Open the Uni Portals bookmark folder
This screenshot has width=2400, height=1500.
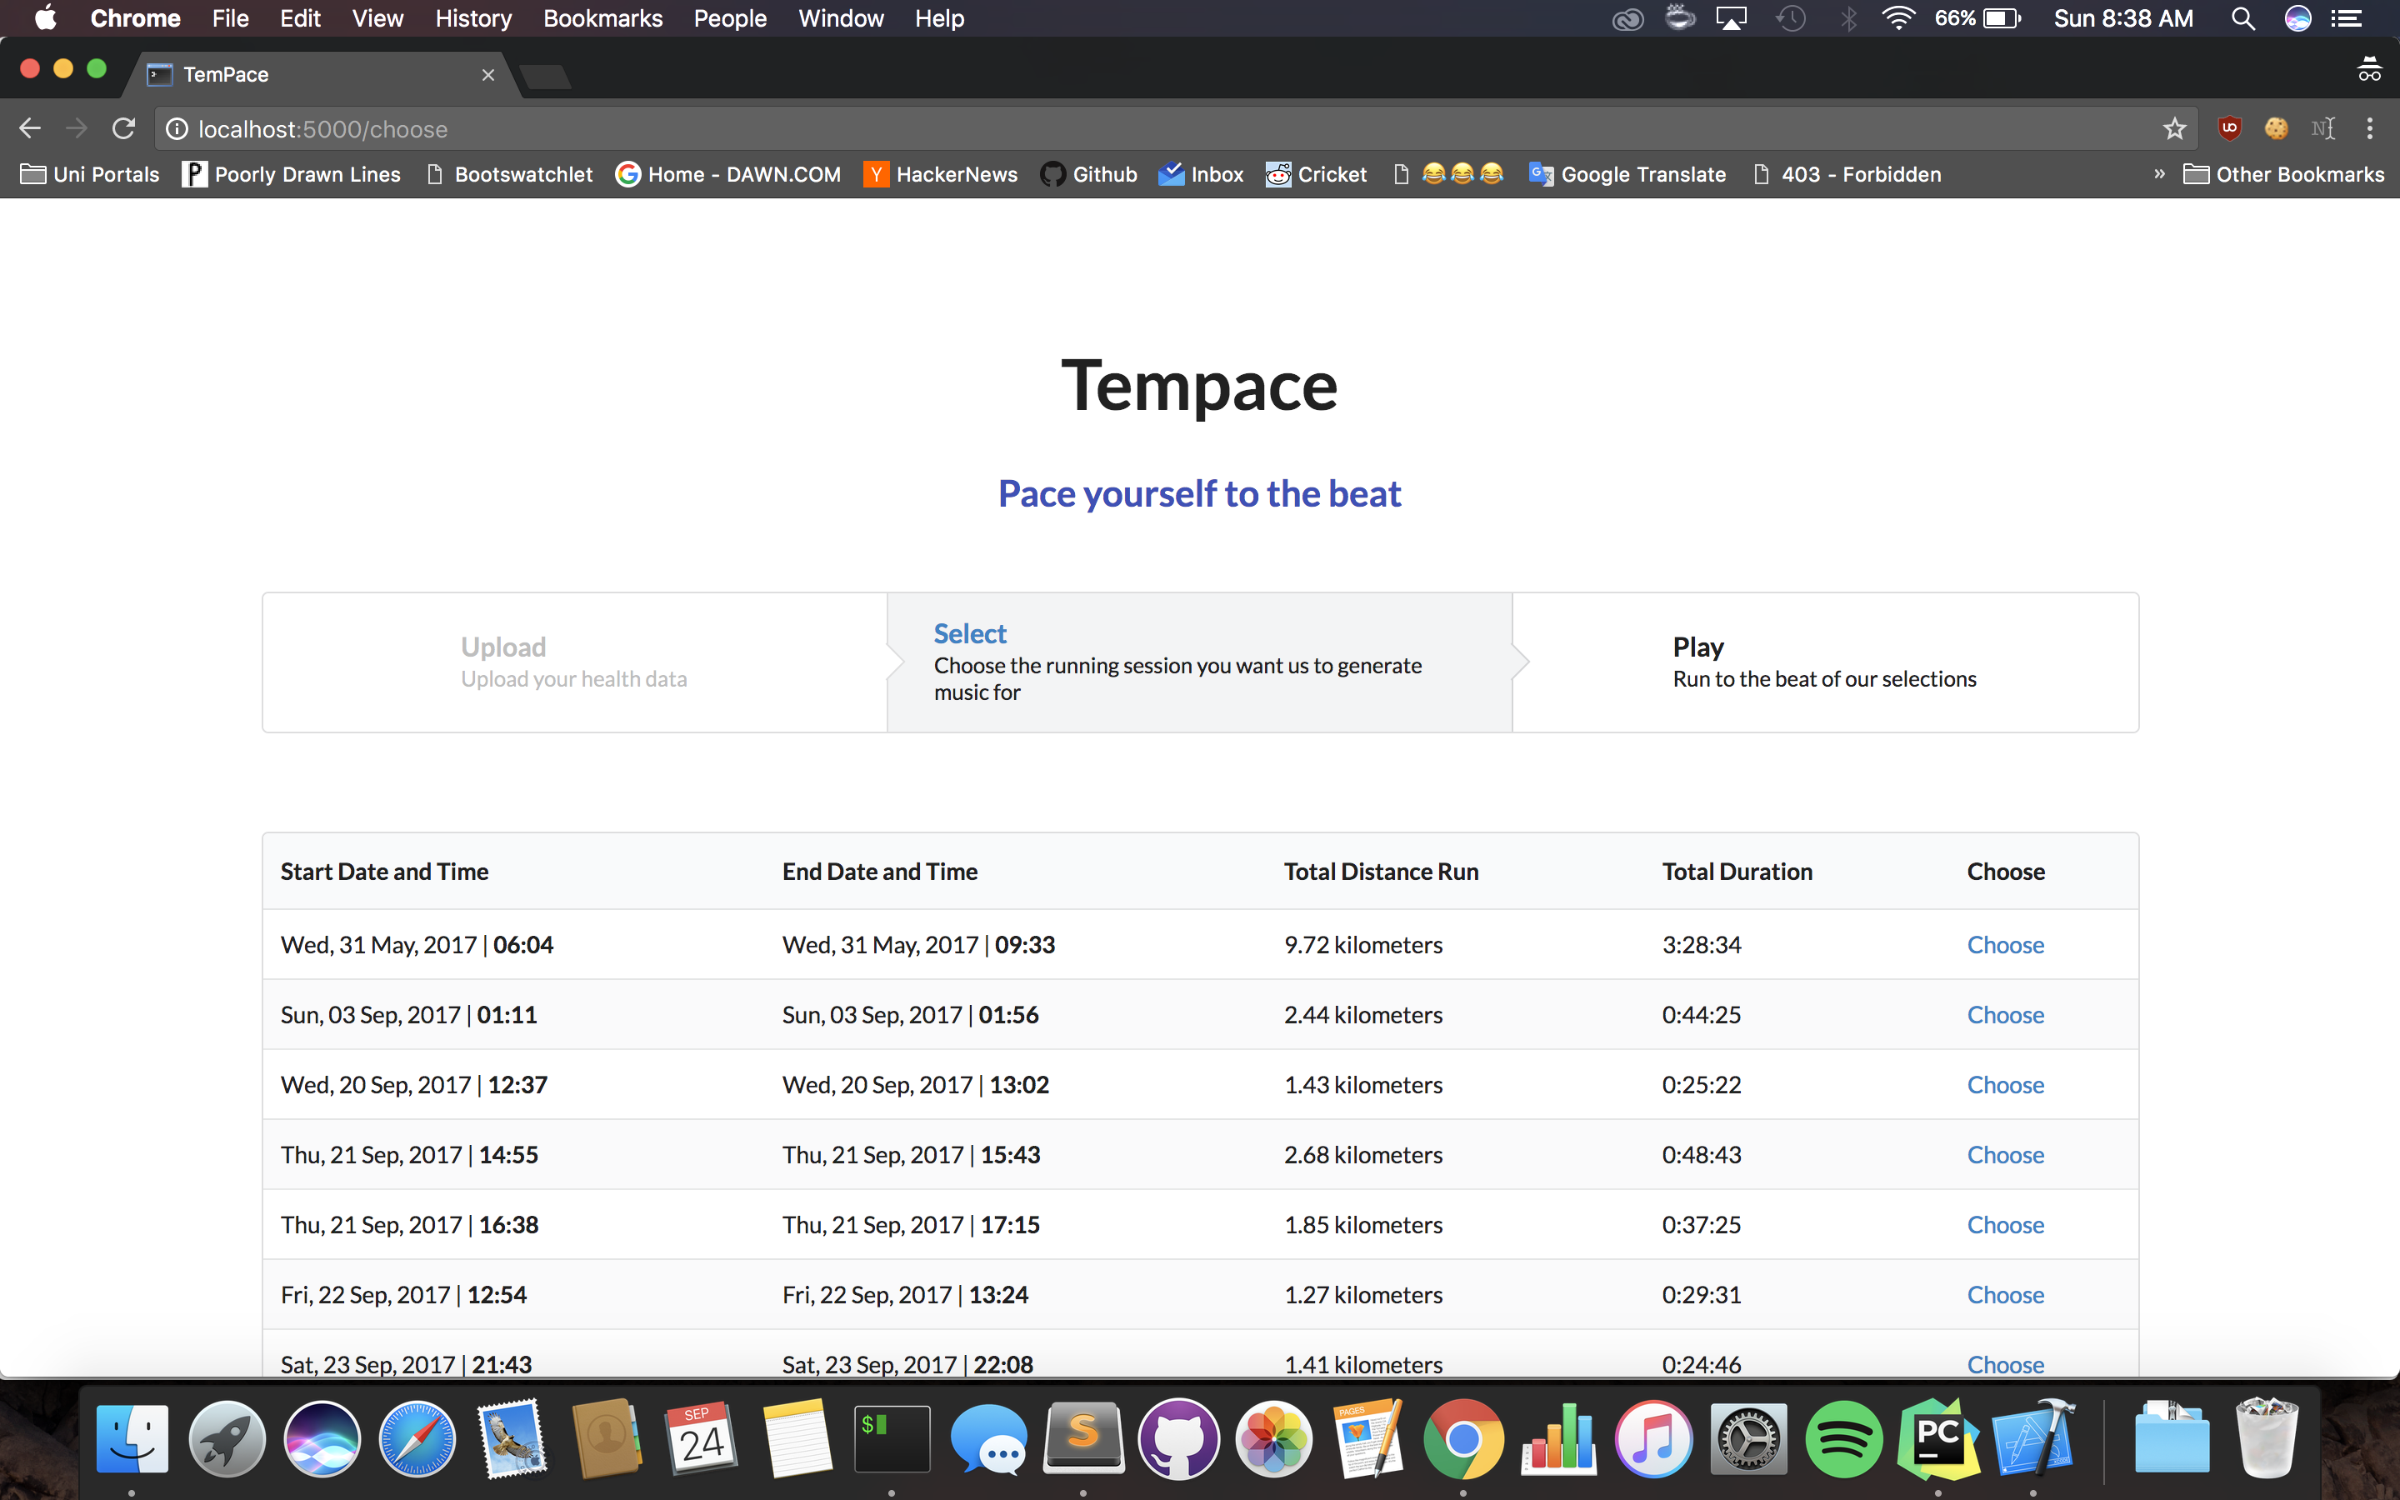90,175
